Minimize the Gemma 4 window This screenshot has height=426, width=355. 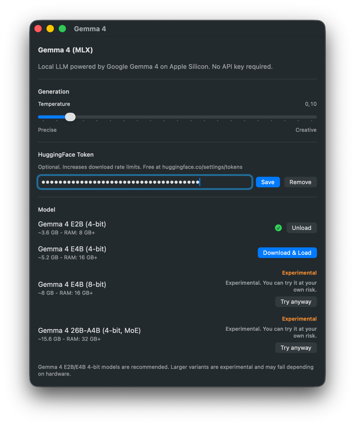50,29
